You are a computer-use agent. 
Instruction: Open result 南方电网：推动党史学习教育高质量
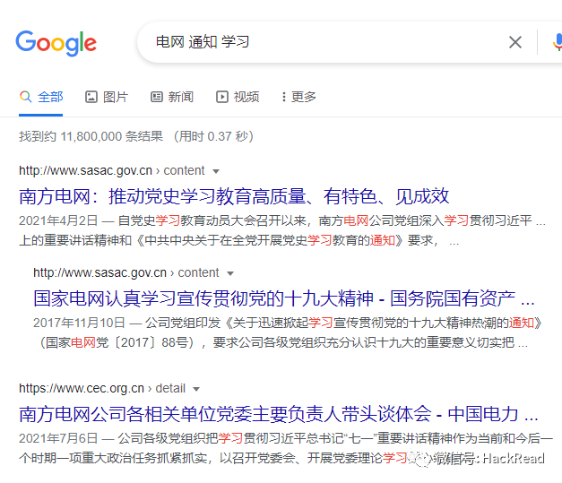234,196
